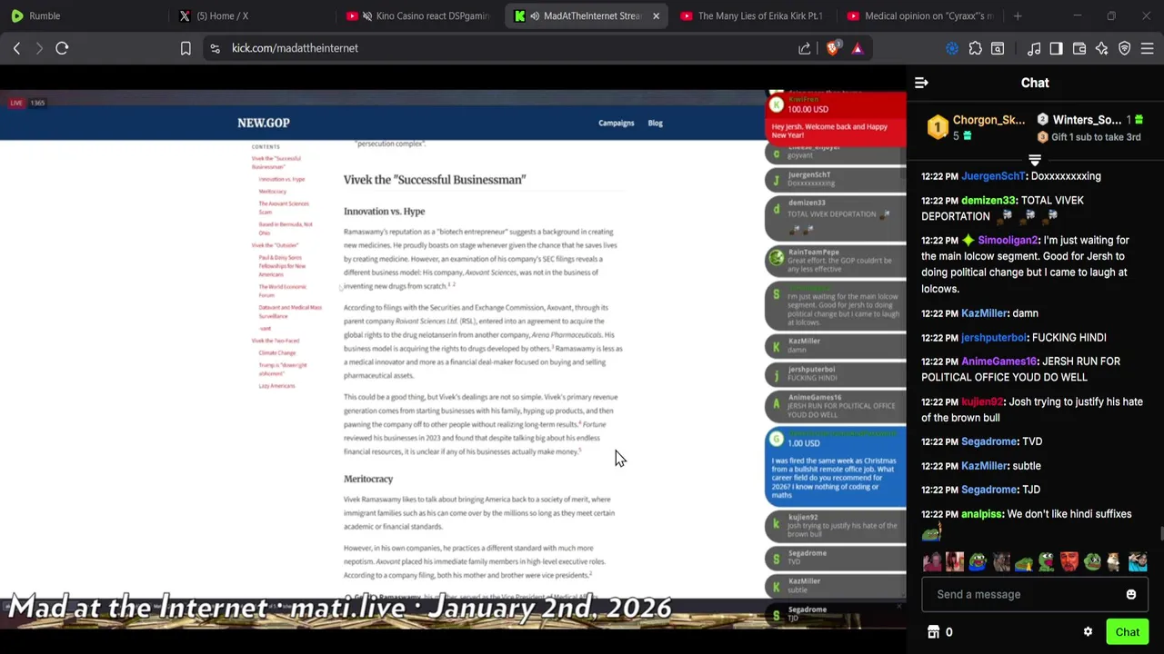Open demizen33 username in chat
This screenshot has width=1164, height=654.
(x=988, y=201)
